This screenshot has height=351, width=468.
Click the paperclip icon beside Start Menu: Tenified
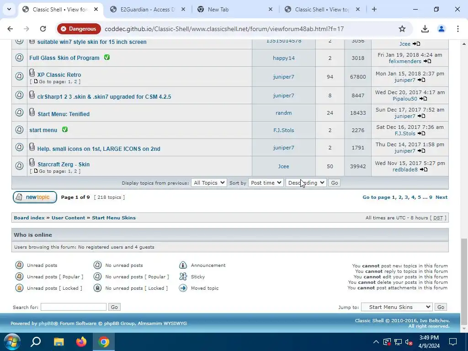(32, 112)
